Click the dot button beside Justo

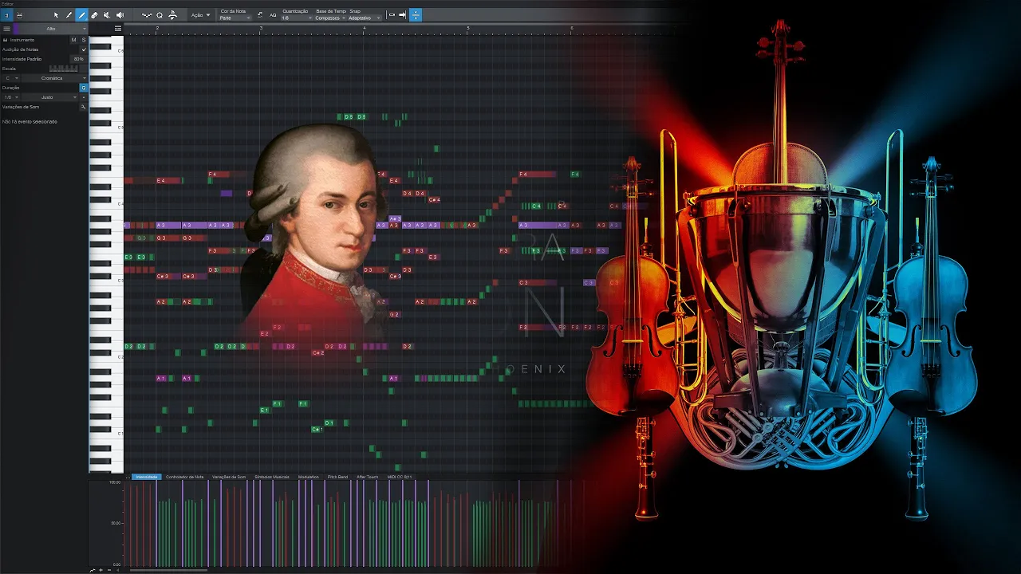click(x=84, y=97)
